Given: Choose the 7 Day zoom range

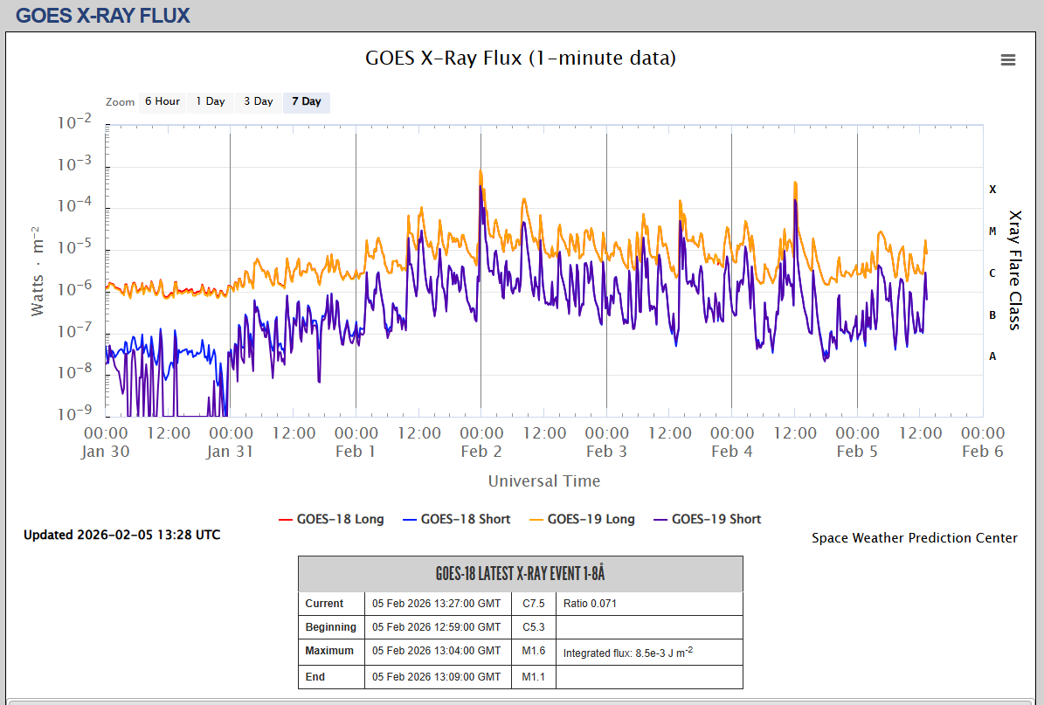Looking at the screenshot, I should click(x=306, y=102).
